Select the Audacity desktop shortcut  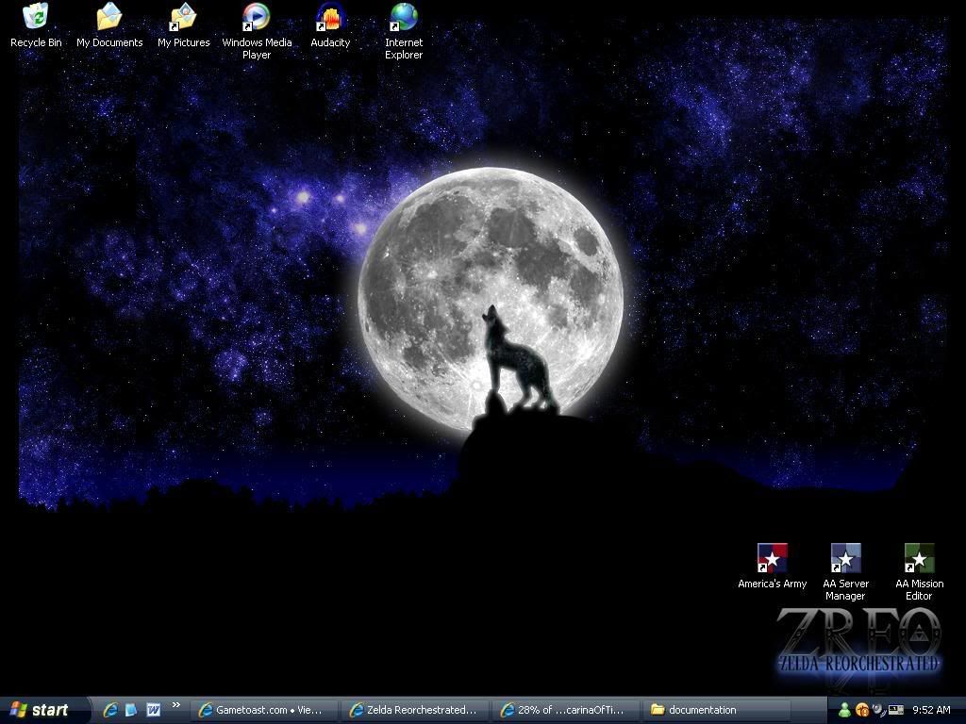tap(330, 25)
